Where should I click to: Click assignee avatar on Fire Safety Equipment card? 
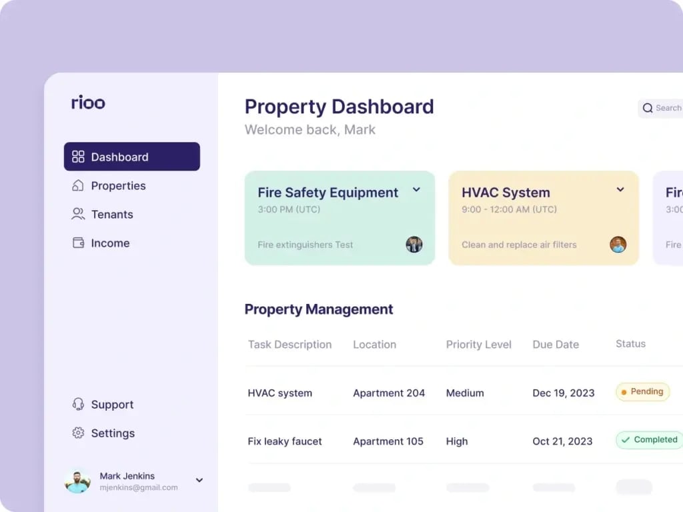pos(414,245)
